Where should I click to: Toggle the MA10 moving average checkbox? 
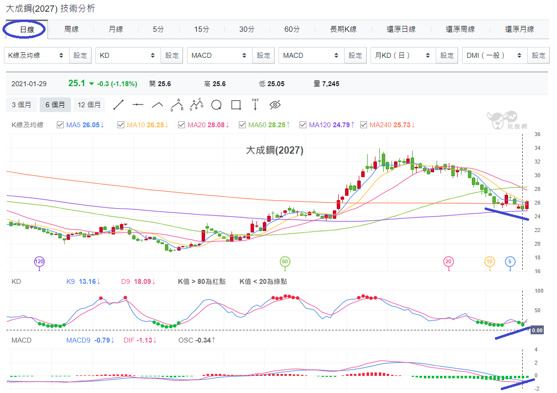pyautogui.click(x=121, y=125)
